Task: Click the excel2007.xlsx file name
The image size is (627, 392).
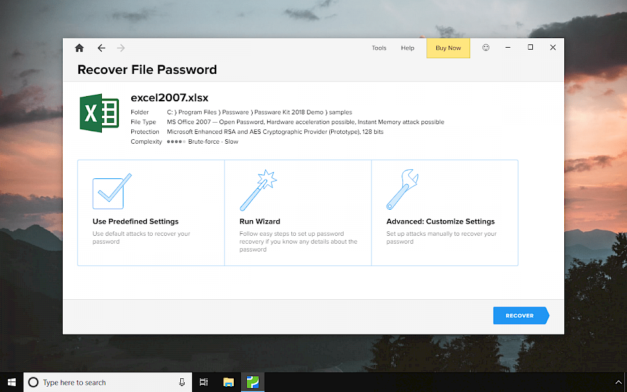Action: coord(170,97)
